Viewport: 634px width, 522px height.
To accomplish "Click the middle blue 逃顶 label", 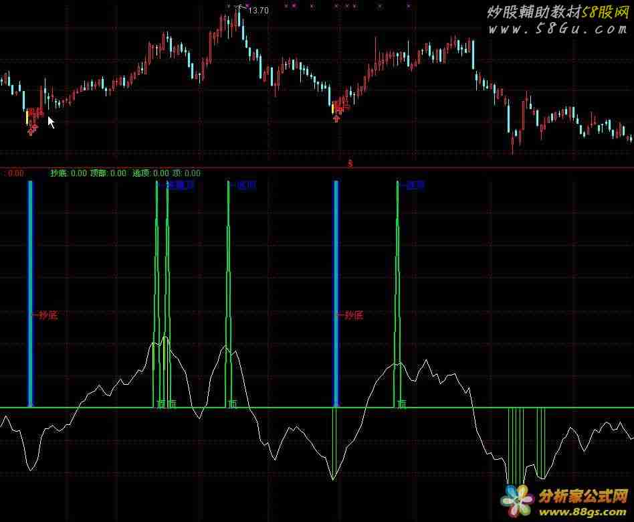I will pos(245,185).
